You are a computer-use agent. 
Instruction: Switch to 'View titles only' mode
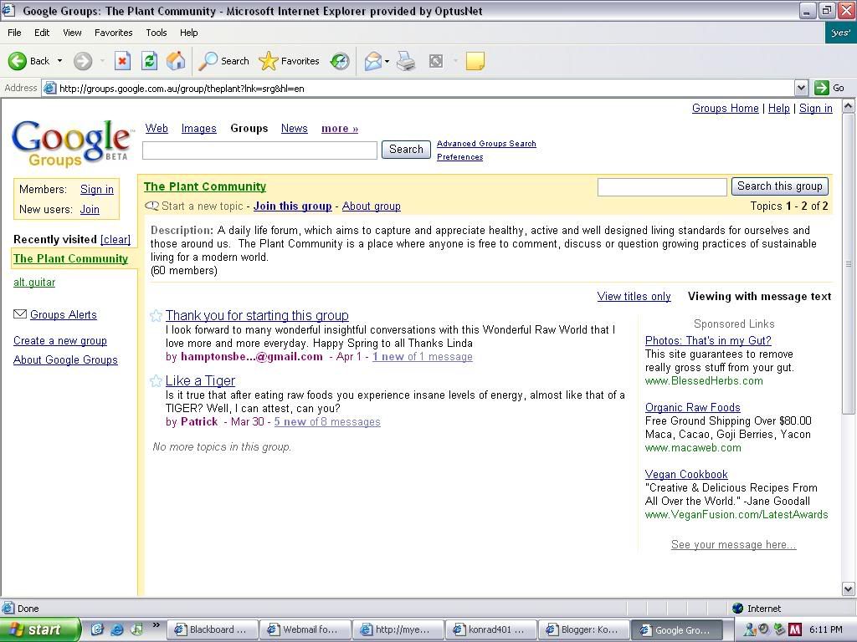(x=634, y=297)
